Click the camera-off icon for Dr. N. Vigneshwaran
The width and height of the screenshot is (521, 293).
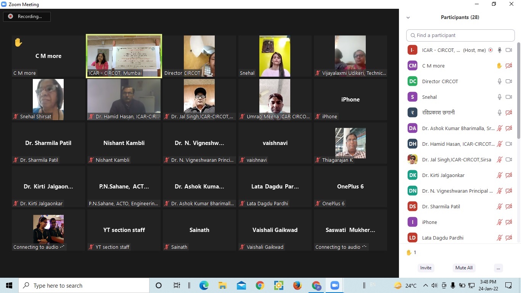pyautogui.click(x=508, y=191)
